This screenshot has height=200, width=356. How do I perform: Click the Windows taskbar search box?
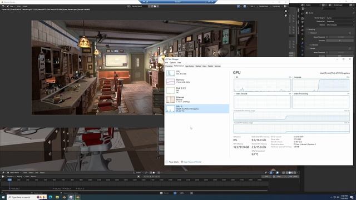[x=27, y=197]
